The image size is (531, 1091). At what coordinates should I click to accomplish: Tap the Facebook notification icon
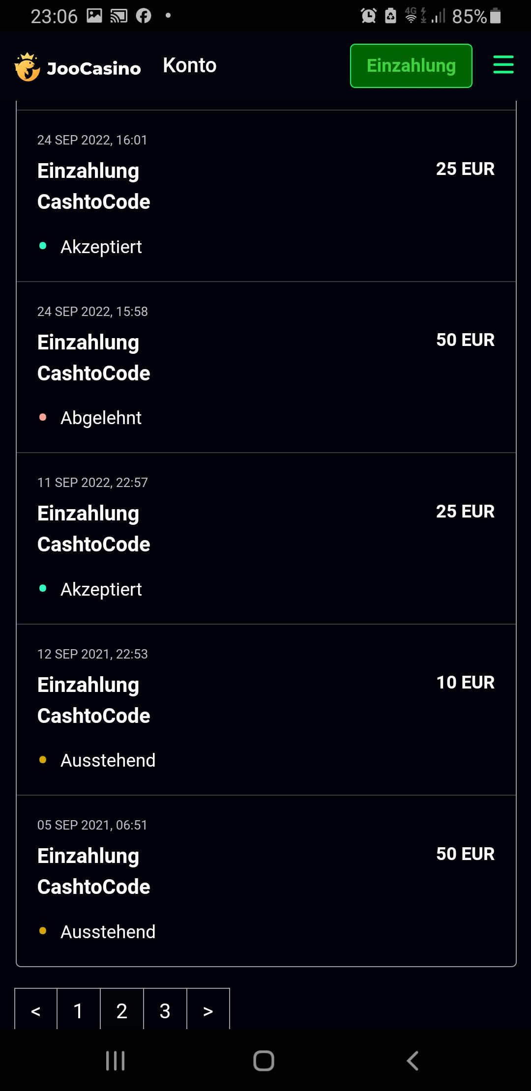[144, 16]
